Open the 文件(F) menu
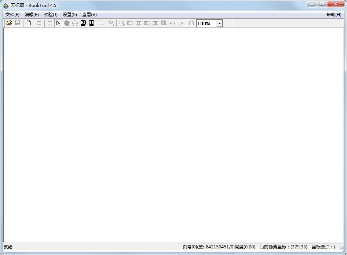347x255 pixels. click(x=12, y=15)
